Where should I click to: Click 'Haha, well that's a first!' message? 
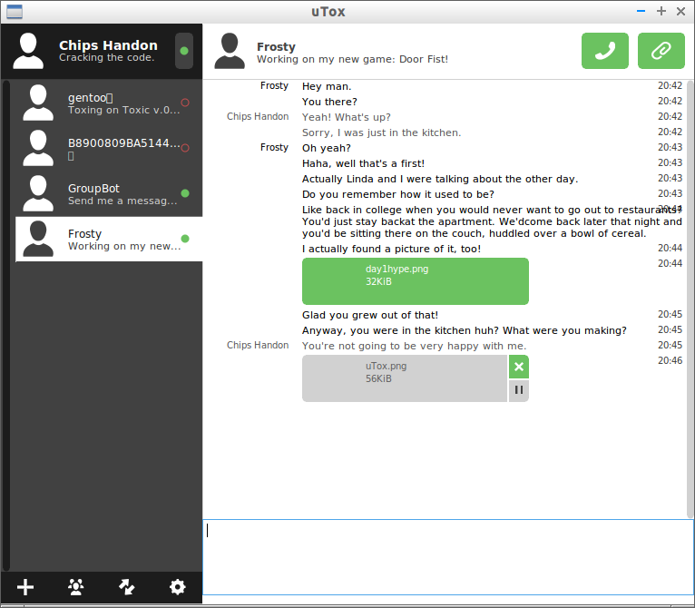[x=363, y=163]
